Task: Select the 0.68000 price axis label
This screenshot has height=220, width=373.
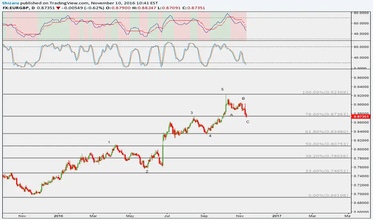Action: (x=361, y=203)
